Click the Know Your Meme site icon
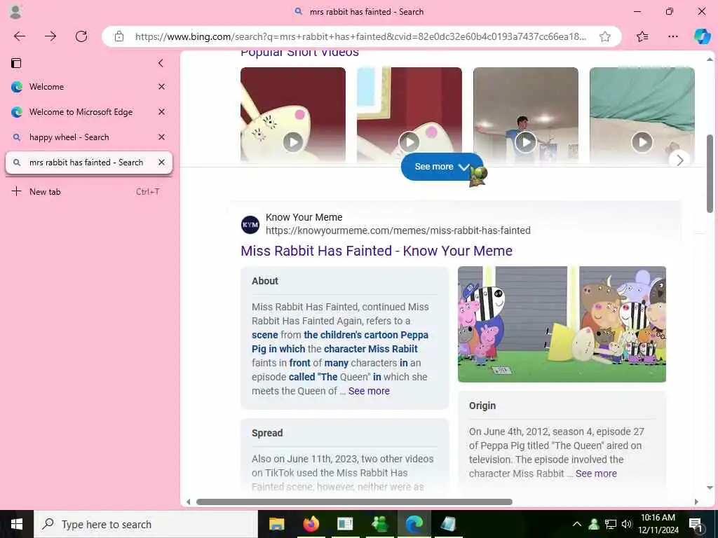The width and height of the screenshot is (718, 538). point(250,225)
